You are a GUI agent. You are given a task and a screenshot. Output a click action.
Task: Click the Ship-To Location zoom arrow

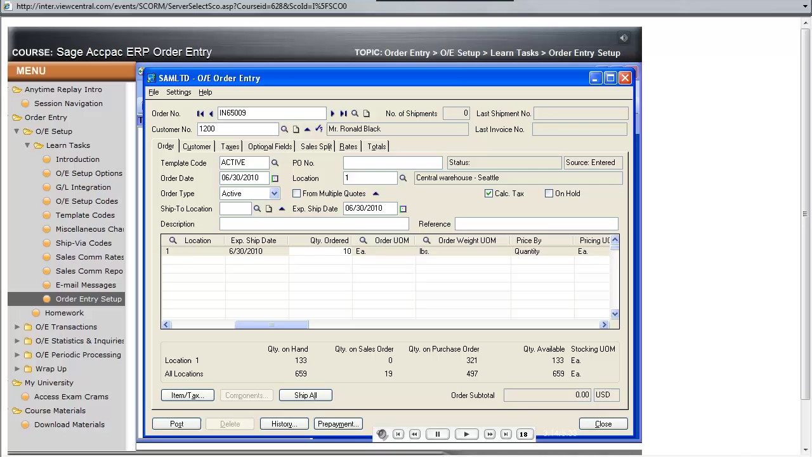[282, 209]
